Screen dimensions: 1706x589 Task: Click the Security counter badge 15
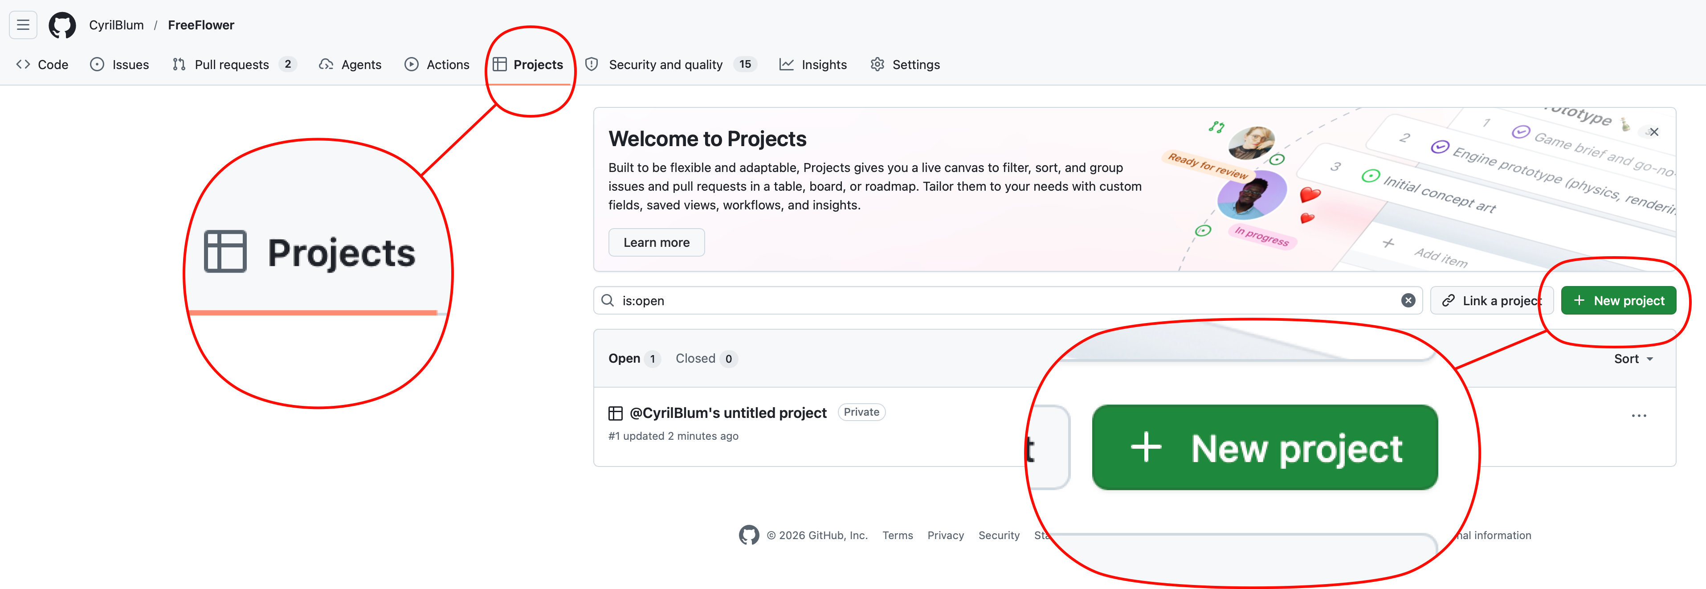pyautogui.click(x=745, y=64)
